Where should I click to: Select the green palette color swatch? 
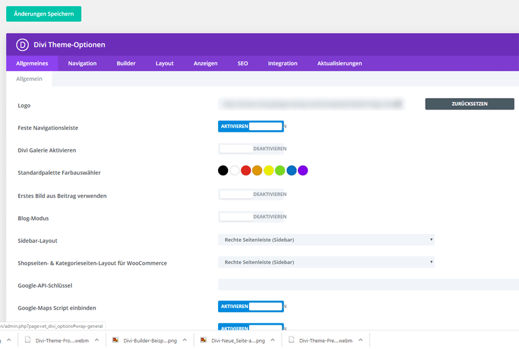click(x=280, y=170)
